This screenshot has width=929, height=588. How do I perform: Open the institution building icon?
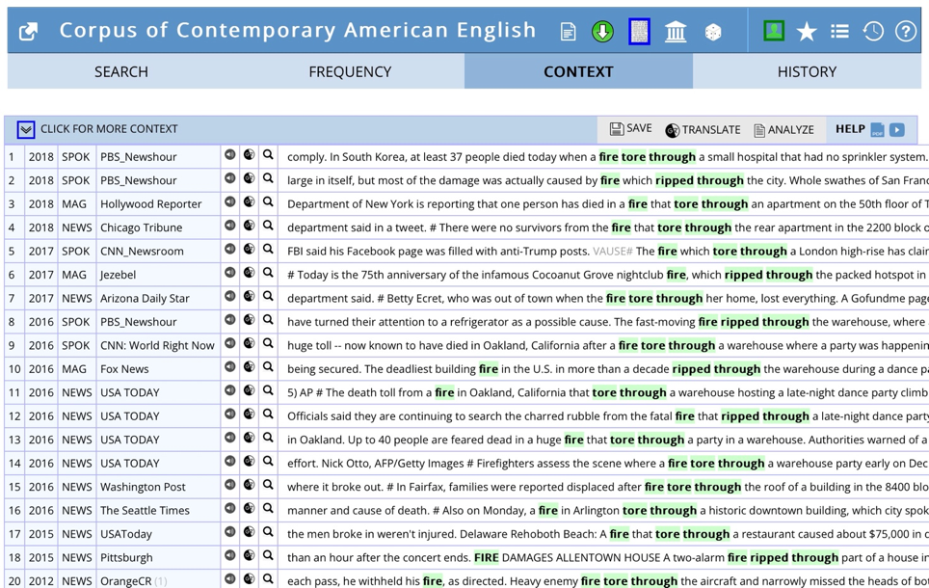tap(676, 32)
